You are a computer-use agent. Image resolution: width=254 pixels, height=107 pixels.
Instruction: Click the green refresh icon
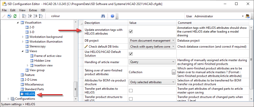(15, 16)
